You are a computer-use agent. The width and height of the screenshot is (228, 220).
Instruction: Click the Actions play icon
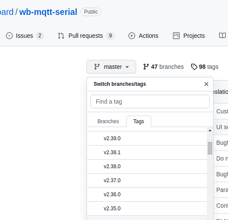[132, 36]
